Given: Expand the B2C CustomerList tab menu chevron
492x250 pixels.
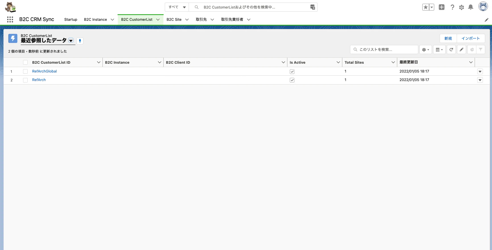Looking at the screenshot, I should coord(158,20).
